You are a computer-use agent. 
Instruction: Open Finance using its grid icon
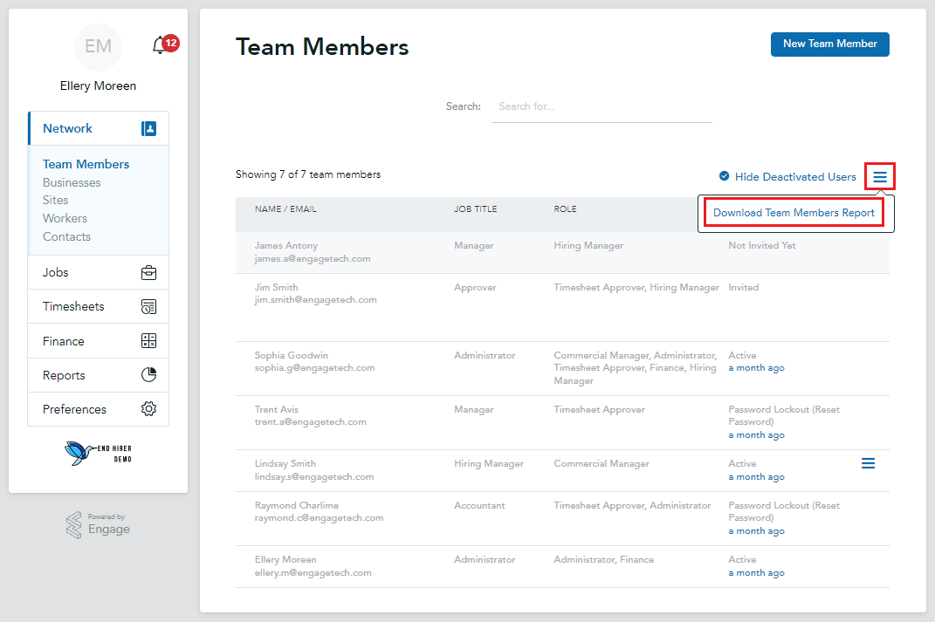[148, 340]
